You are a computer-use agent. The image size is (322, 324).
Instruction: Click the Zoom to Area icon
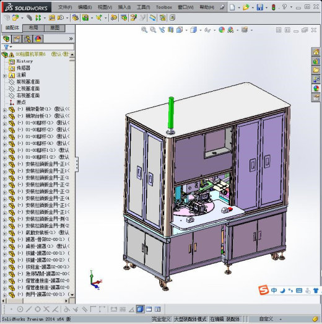click(153, 30)
